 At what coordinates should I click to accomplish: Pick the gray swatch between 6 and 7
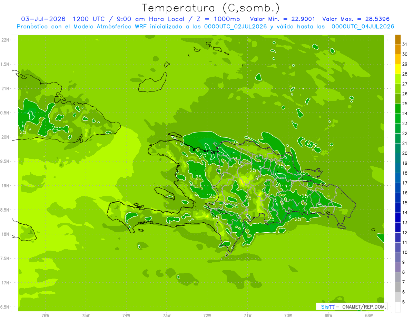398,287
